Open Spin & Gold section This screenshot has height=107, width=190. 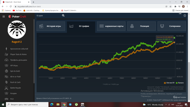(x=15, y=71)
